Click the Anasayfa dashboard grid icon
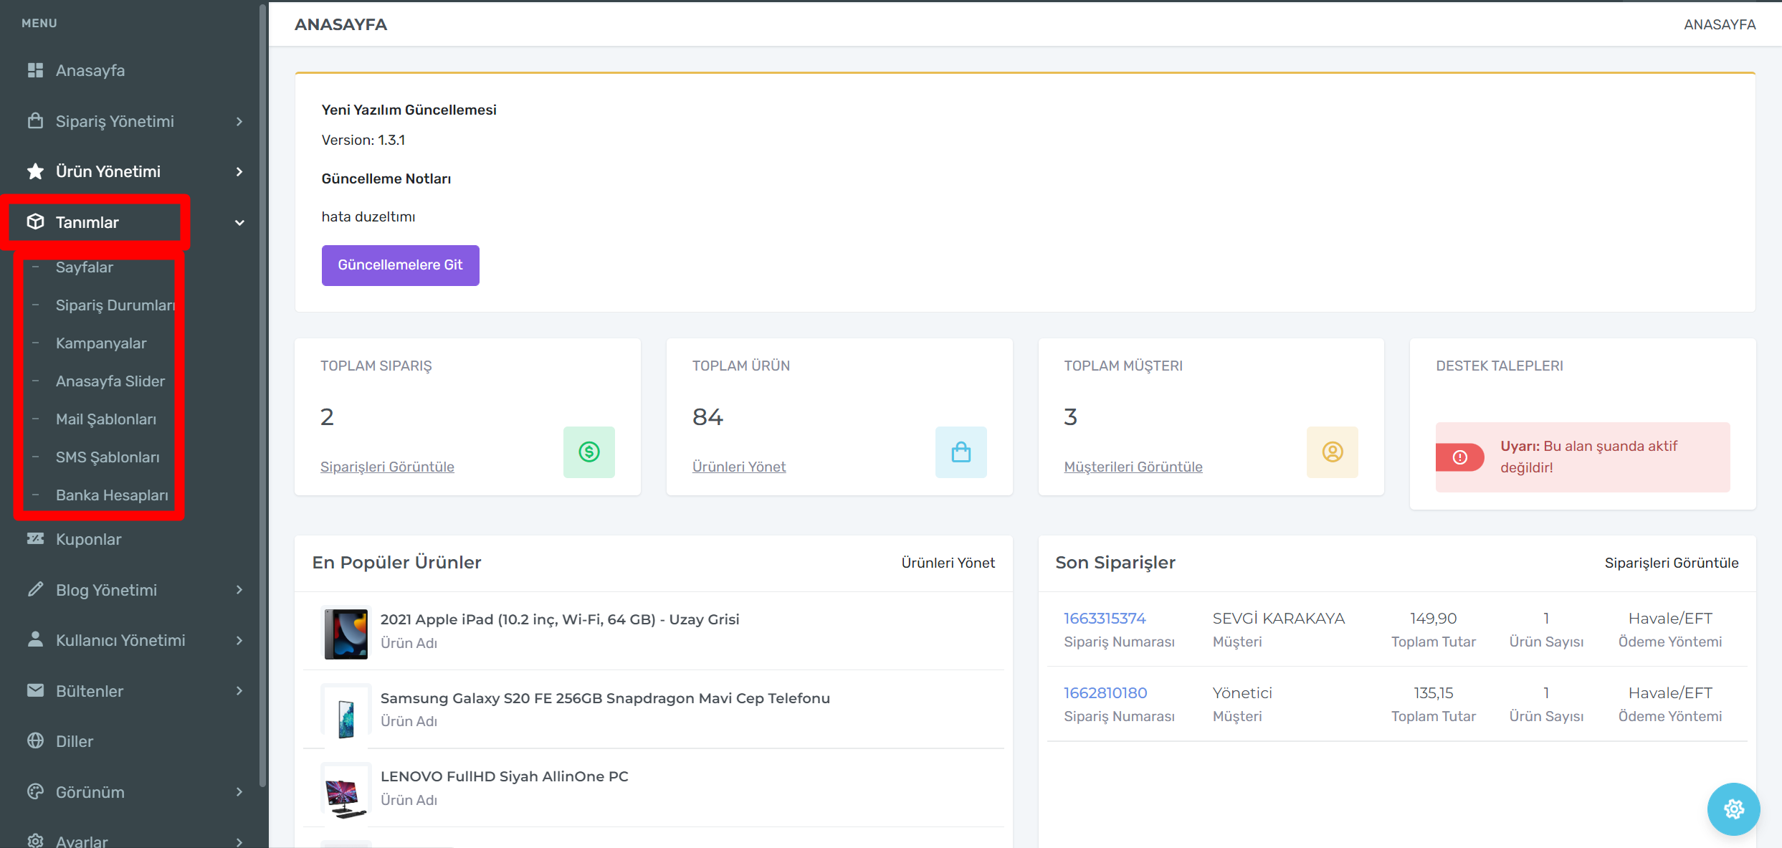Viewport: 1782px width, 848px height. point(35,70)
